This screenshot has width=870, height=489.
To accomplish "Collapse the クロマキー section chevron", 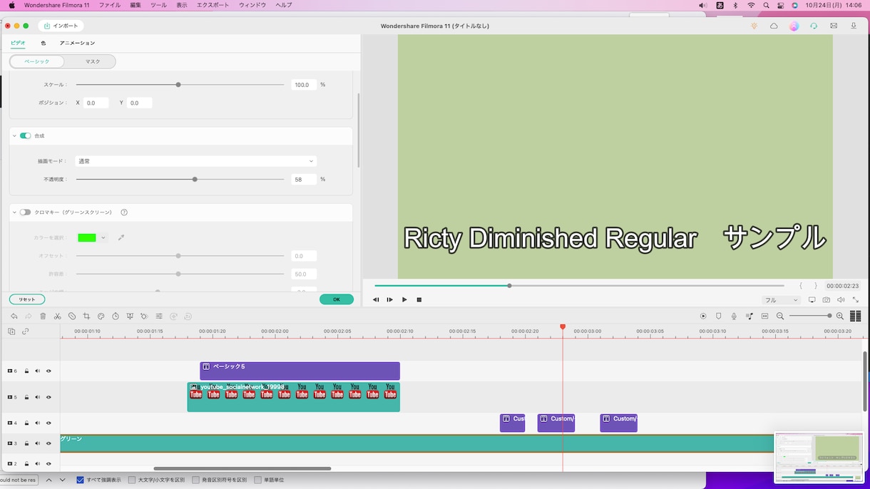I will click(x=14, y=212).
